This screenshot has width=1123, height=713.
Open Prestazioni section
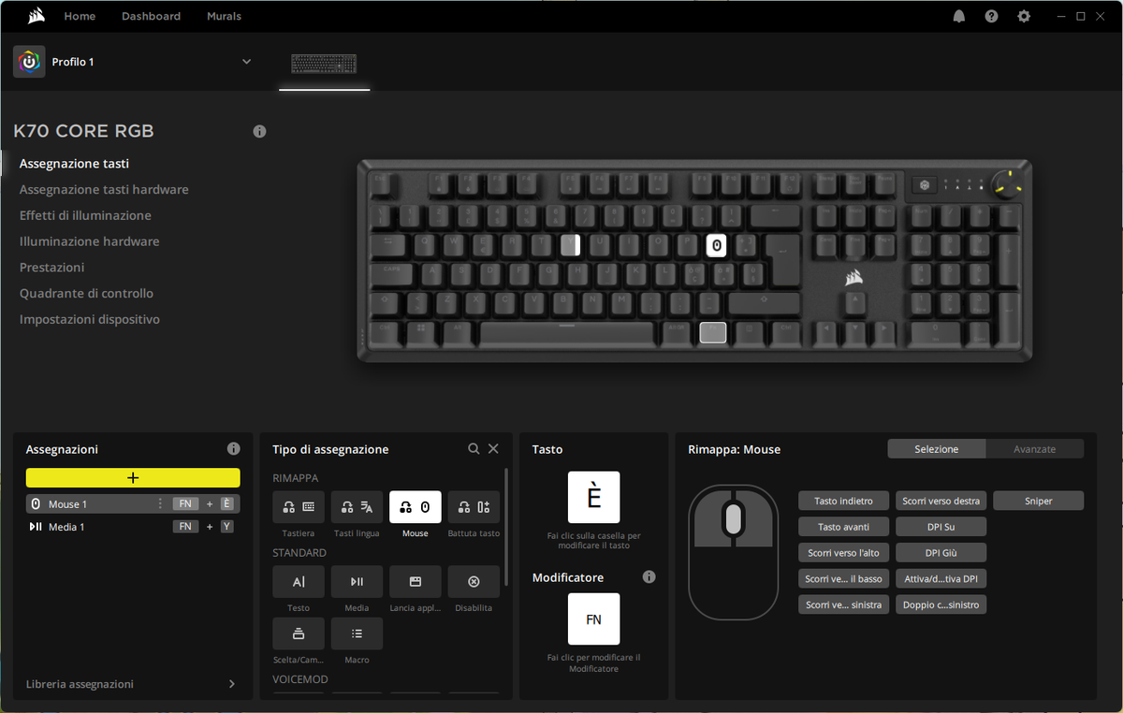pos(51,268)
